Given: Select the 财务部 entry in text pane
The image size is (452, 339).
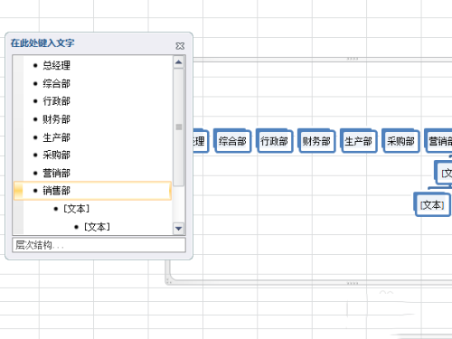Looking at the screenshot, I should pyautogui.click(x=56, y=119).
